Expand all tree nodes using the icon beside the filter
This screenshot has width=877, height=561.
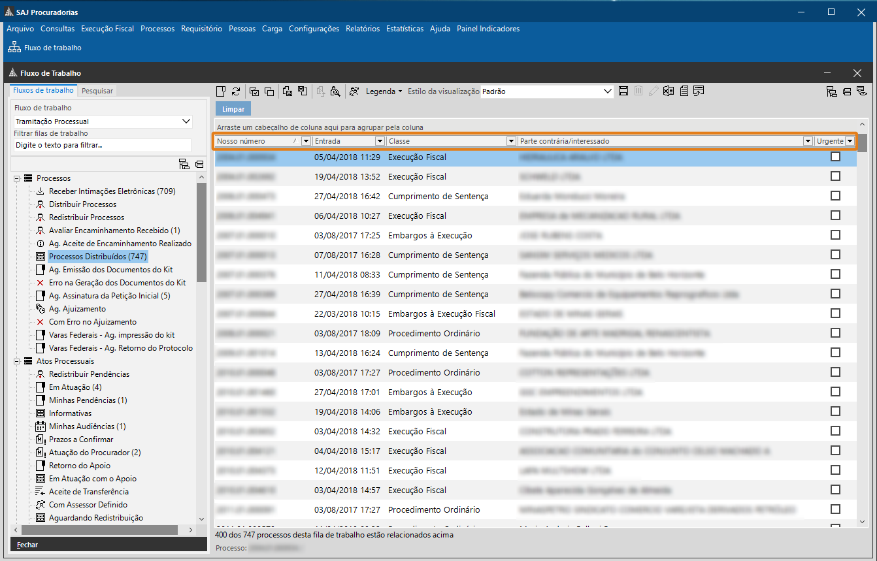pos(184,165)
